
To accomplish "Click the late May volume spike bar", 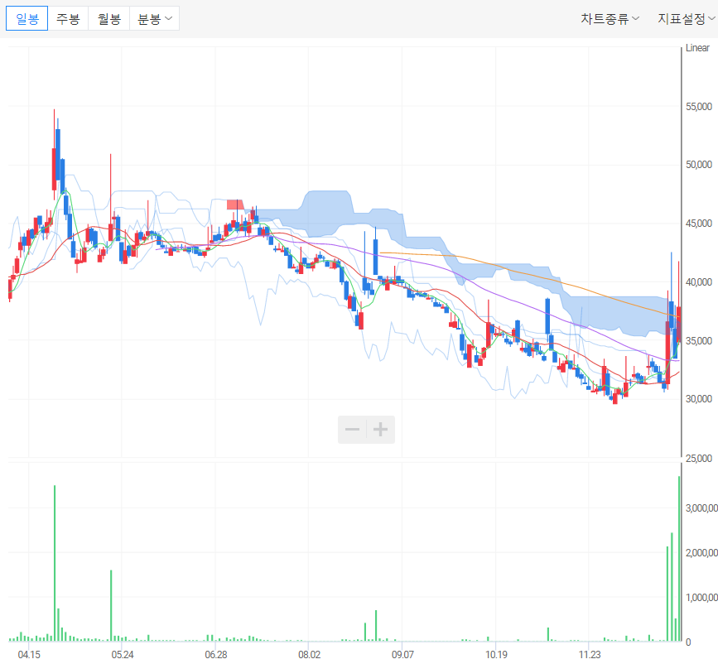I will coord(111,605).
